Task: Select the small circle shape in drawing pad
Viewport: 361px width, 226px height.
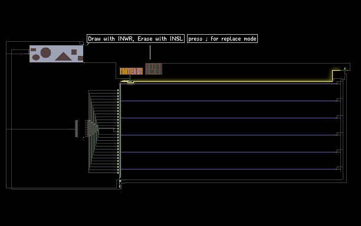Action: point(35,57)
